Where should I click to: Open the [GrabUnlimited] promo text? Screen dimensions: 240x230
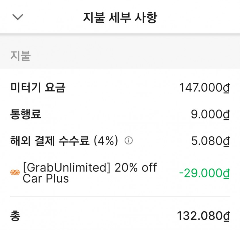pyautogui.click(x=67, y=167)
